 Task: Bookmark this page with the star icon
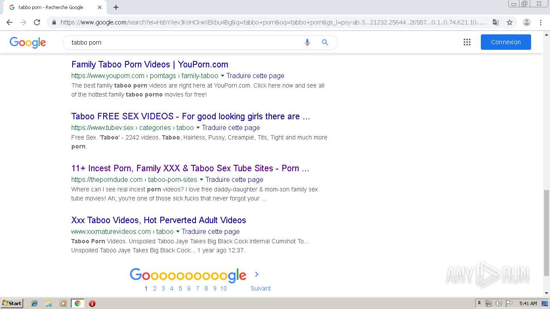point(510,22)
